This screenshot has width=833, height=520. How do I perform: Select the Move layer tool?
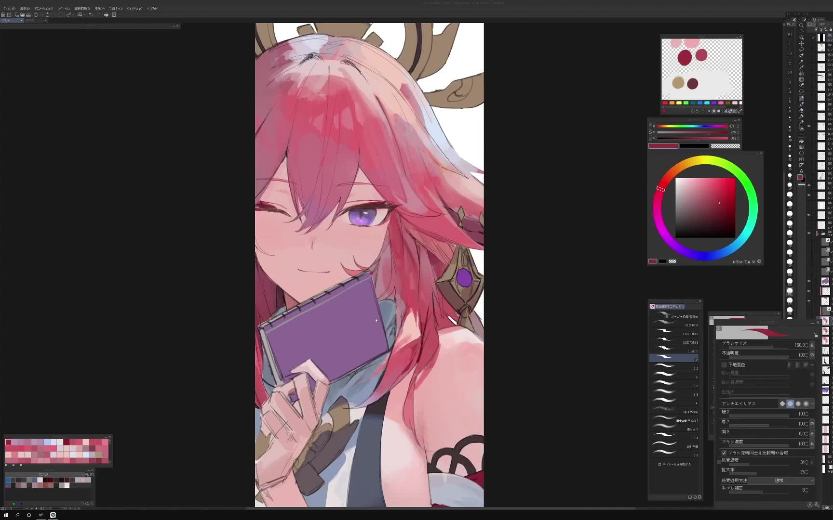pyautogui.click(x=801, y=44)
